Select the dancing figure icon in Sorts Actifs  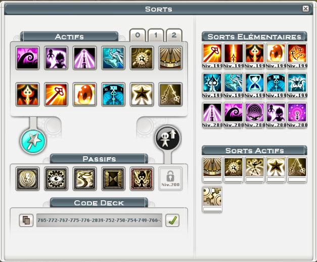(254, 170)
